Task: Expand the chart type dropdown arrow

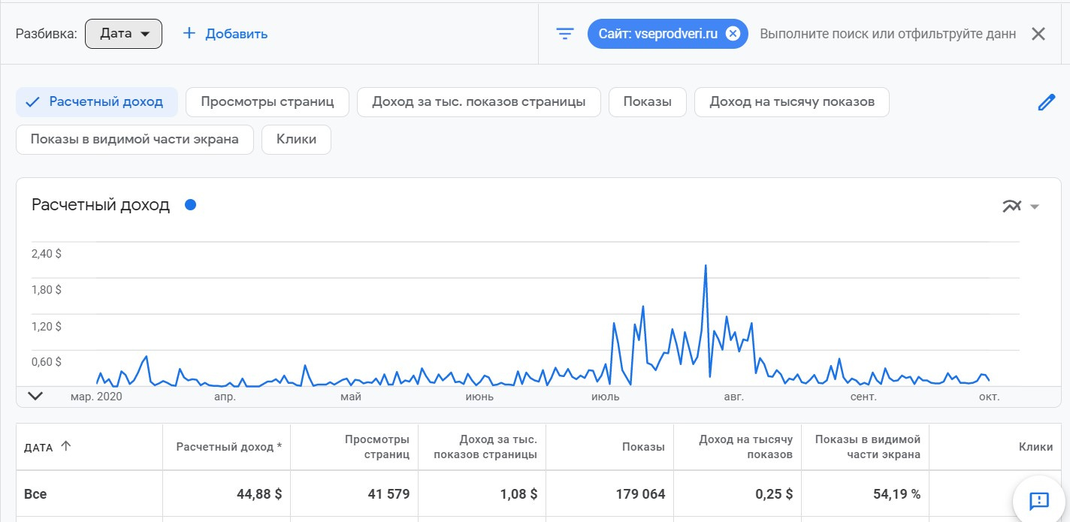Action: (x=1035, y=207)
